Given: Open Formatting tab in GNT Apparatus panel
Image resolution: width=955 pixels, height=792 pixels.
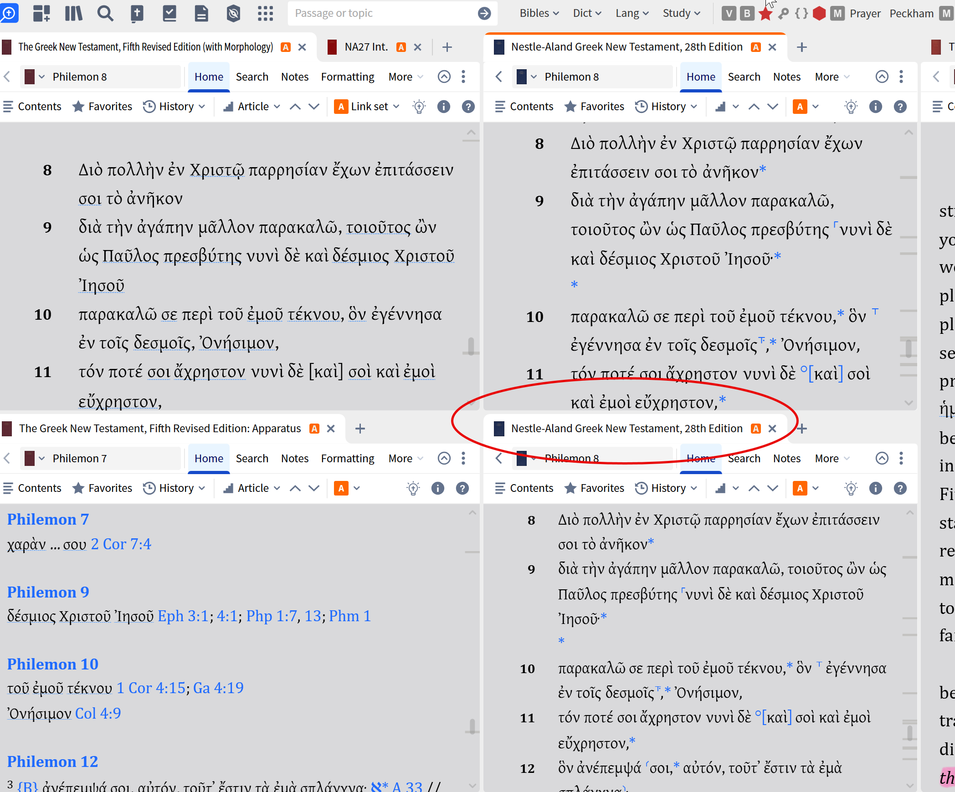Looking at the screenshot, I should (347, 458).
